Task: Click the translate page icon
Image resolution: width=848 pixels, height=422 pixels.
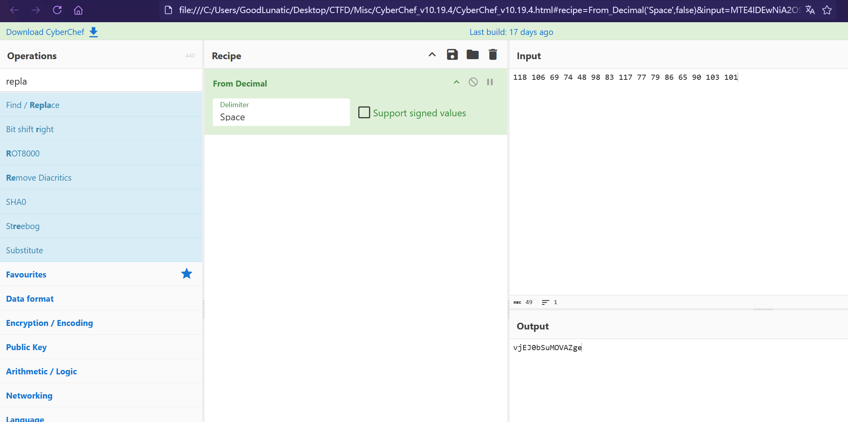Action: [x=810, y=10]
